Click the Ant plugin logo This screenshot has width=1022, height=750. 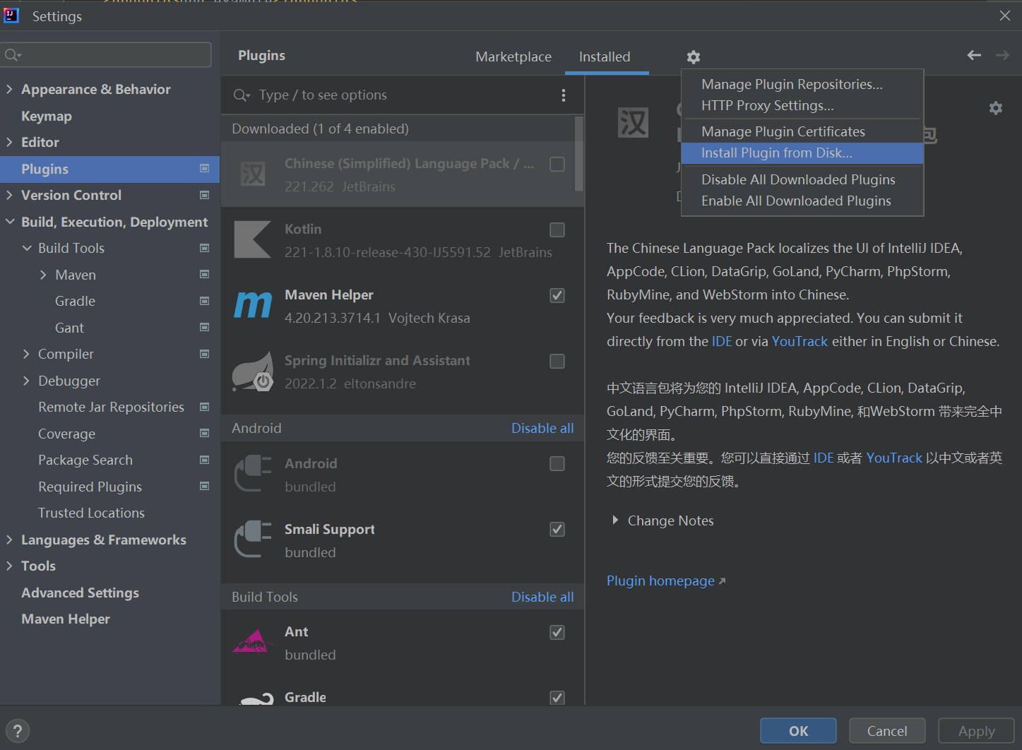point(253,641)
